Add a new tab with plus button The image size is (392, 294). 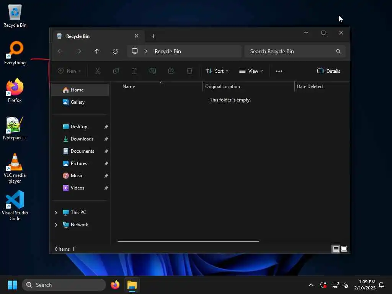point(153,36)
